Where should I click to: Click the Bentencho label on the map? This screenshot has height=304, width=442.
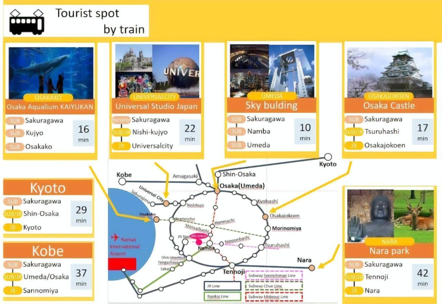pos(185,219)
